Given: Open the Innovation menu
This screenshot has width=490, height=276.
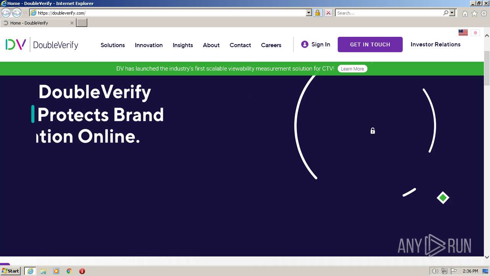Looking at the screenshot, I should (x=149, y=45).
